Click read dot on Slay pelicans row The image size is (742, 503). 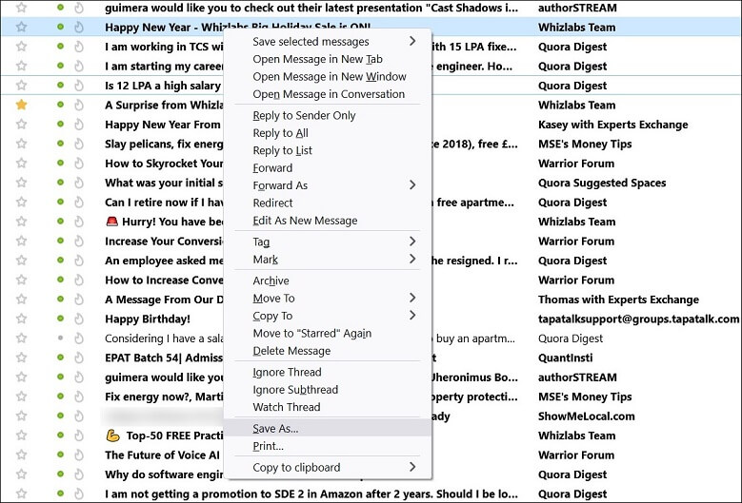[60, 144]
